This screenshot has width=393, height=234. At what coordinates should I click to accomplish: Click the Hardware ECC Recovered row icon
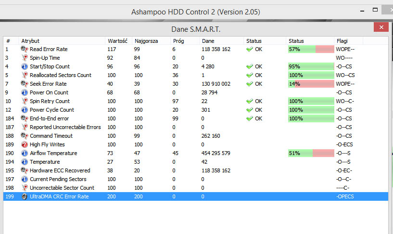point(25,170)
